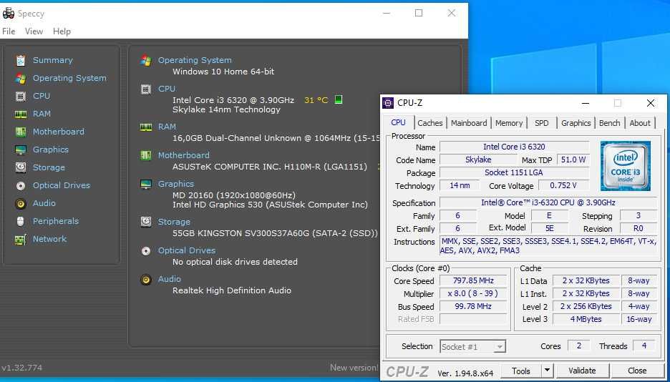
Task: Select Peripherals label in Speccy sidebar
Action: pyautogui.click(x=56, y=221)
